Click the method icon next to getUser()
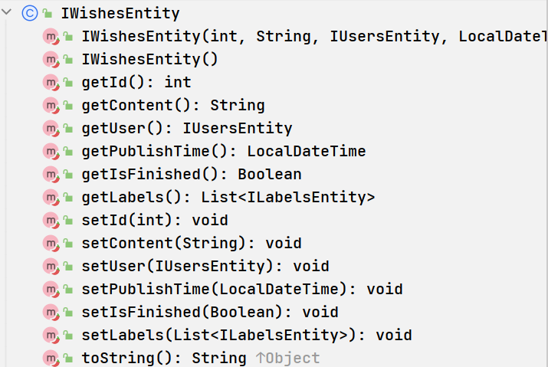Viewport: 548px width, 367px height. 51,129
